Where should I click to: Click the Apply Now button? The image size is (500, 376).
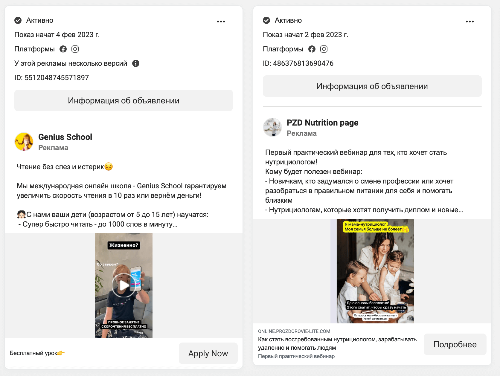(208, 353)
